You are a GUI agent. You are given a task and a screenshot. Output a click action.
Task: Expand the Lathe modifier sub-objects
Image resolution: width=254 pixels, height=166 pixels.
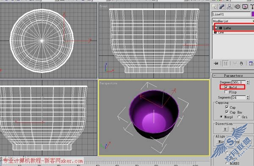coord(221,28)
